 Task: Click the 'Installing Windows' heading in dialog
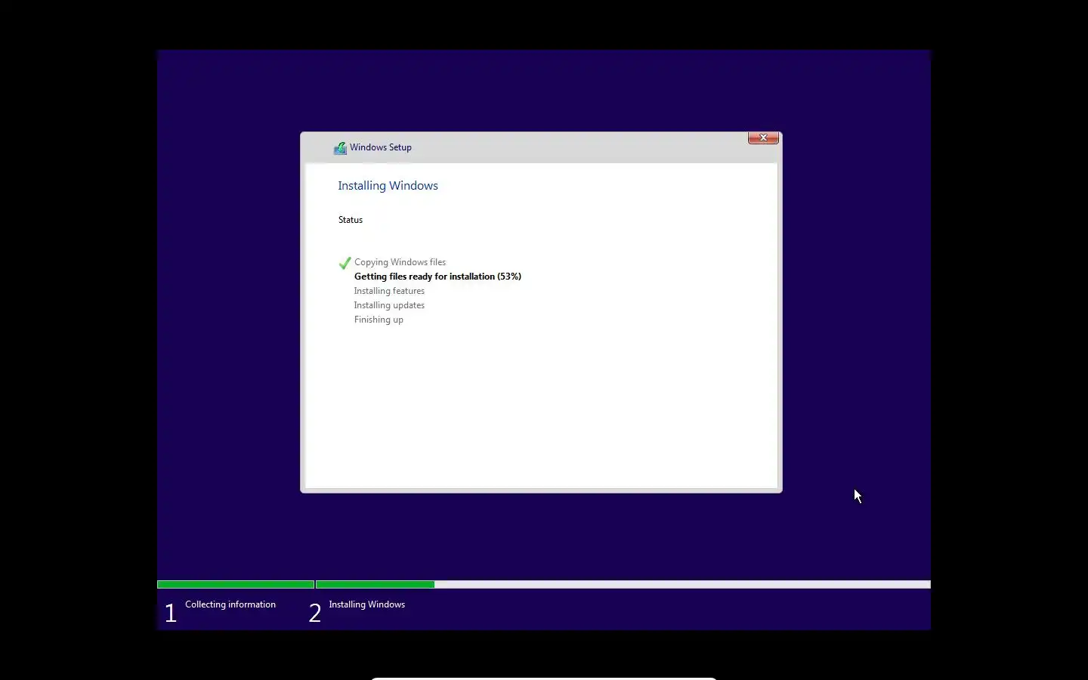point(388,186)
